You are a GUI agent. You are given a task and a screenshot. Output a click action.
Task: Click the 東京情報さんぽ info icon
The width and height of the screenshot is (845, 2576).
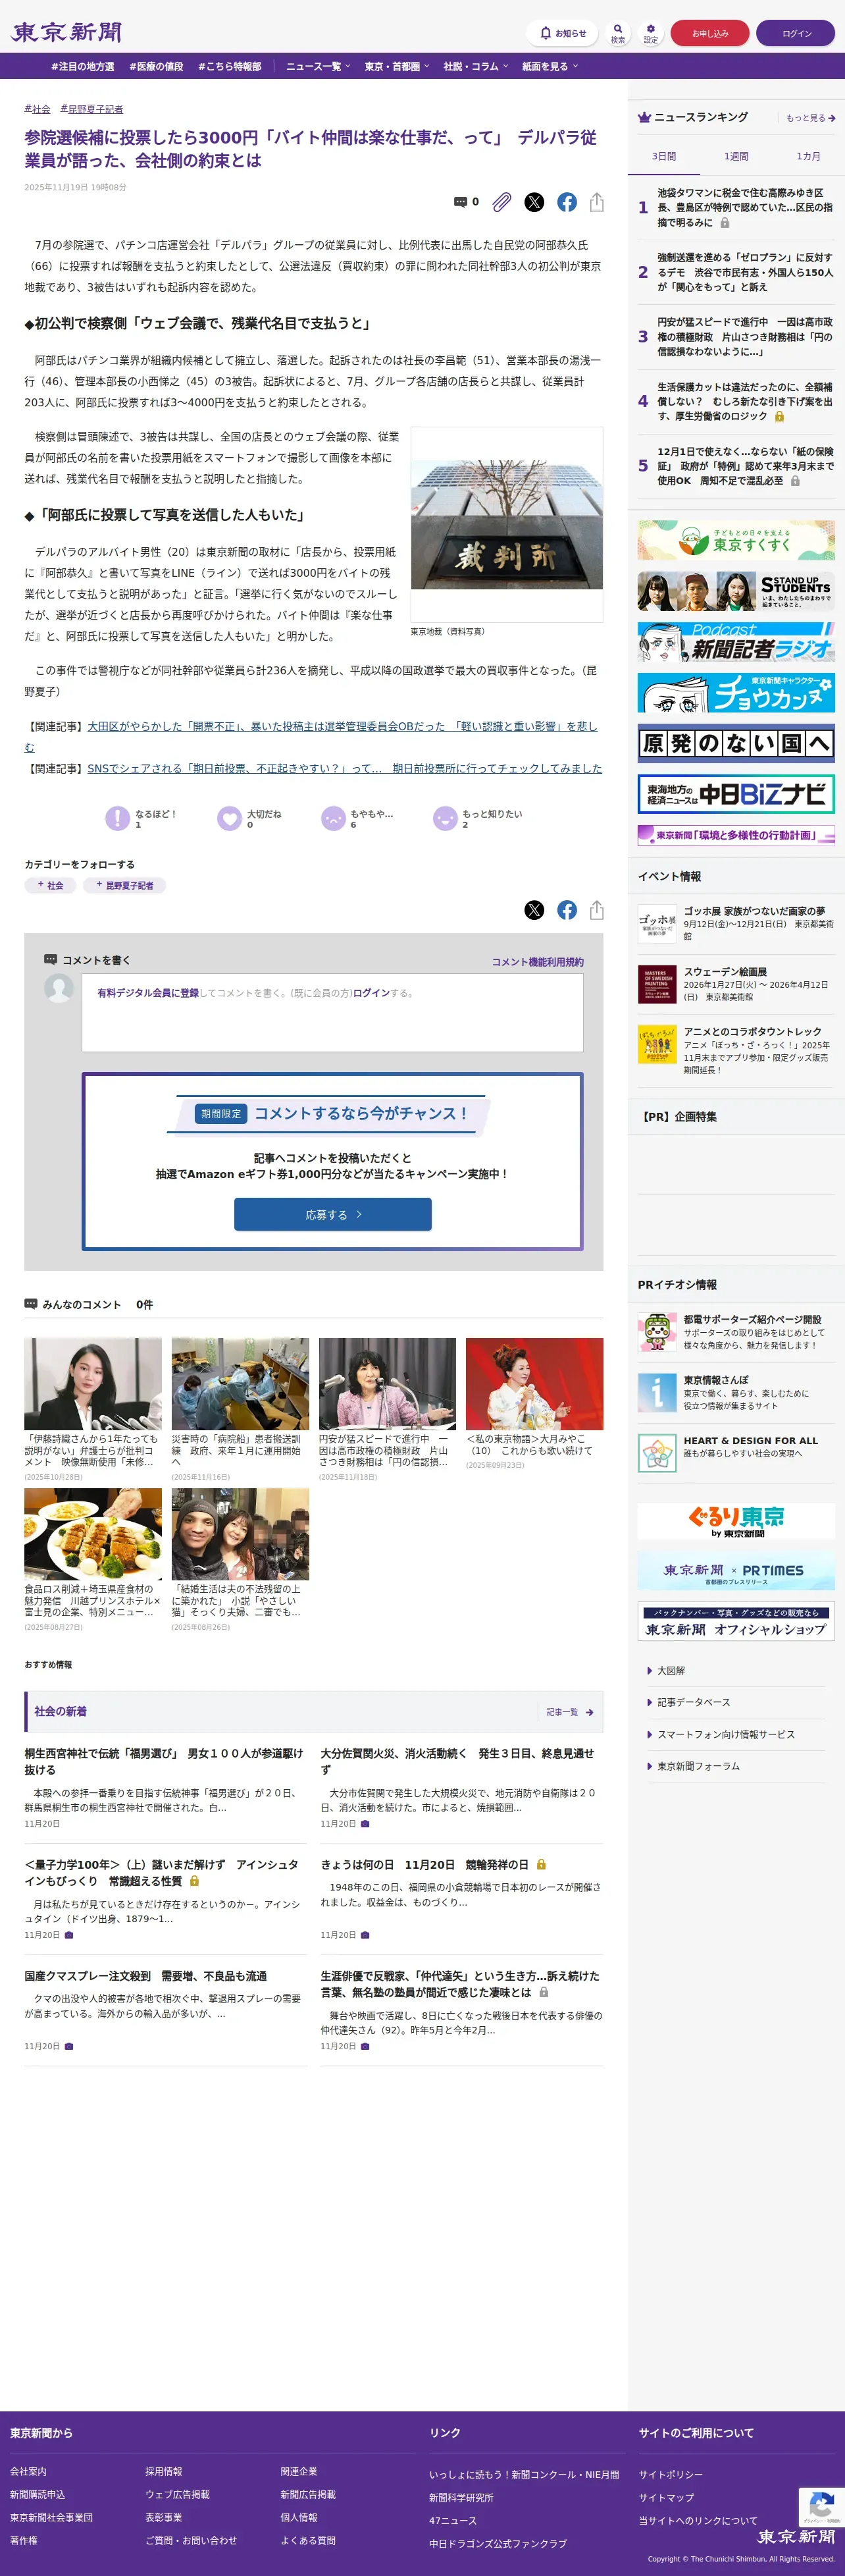(657, 1392)
